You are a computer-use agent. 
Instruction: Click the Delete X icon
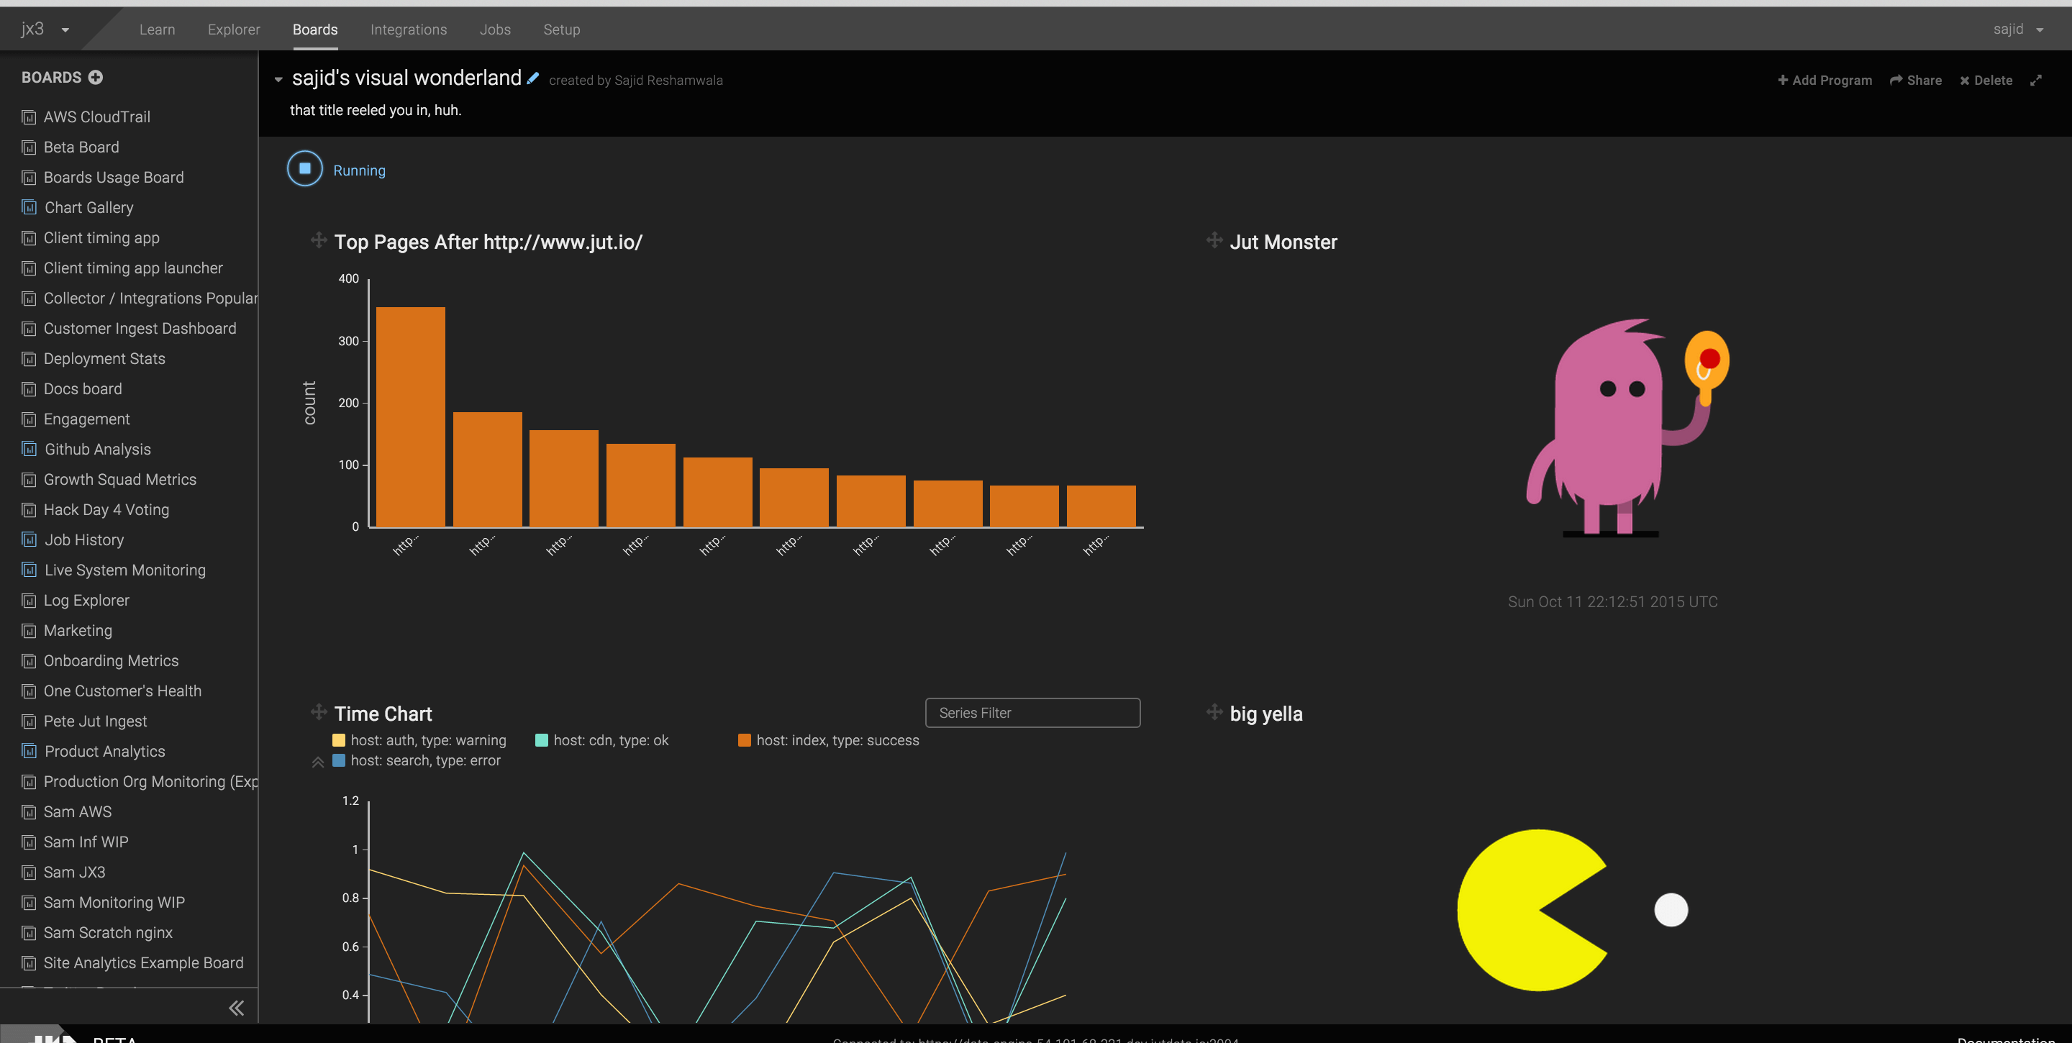tap(1964, 81)
